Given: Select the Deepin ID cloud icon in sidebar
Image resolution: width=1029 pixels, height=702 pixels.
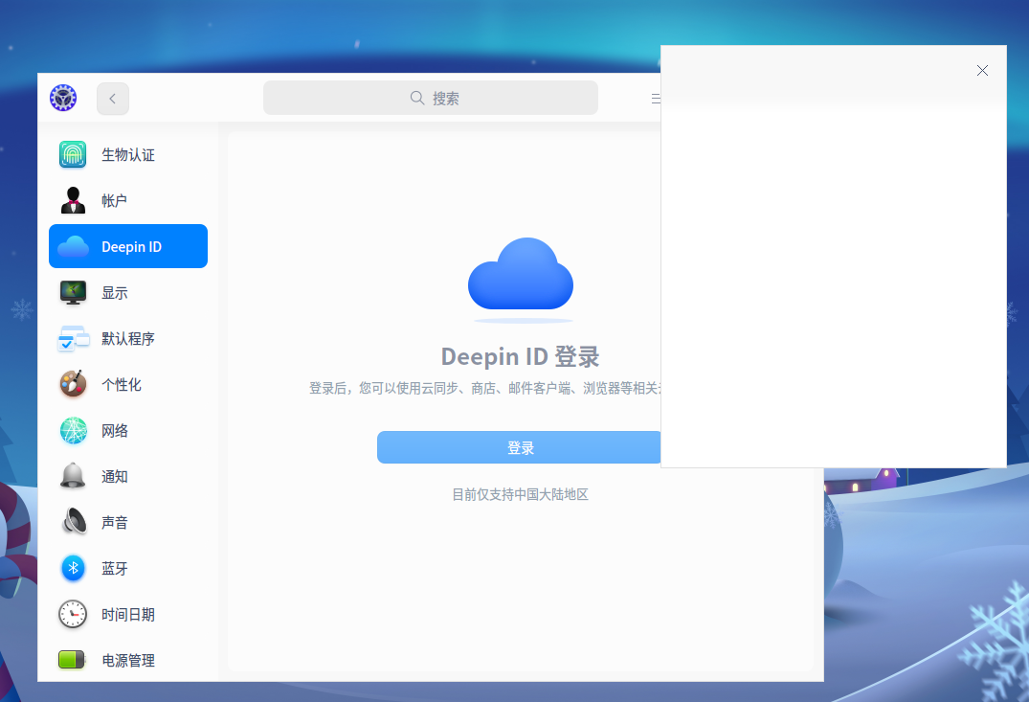Looking at the screenshot, I should coord(72,246).
